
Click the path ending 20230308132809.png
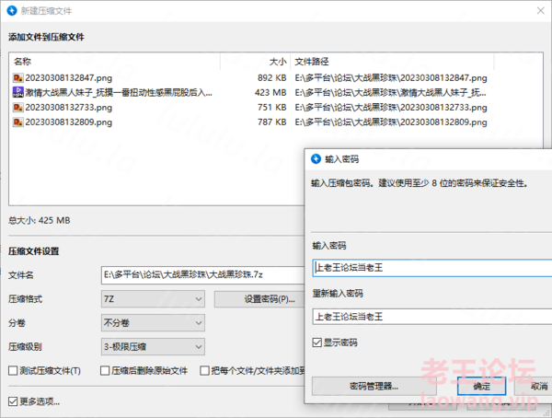[391, 122]
